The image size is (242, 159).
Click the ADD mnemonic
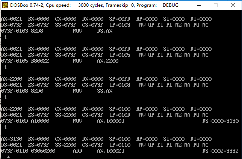click(x=78, y=151)
